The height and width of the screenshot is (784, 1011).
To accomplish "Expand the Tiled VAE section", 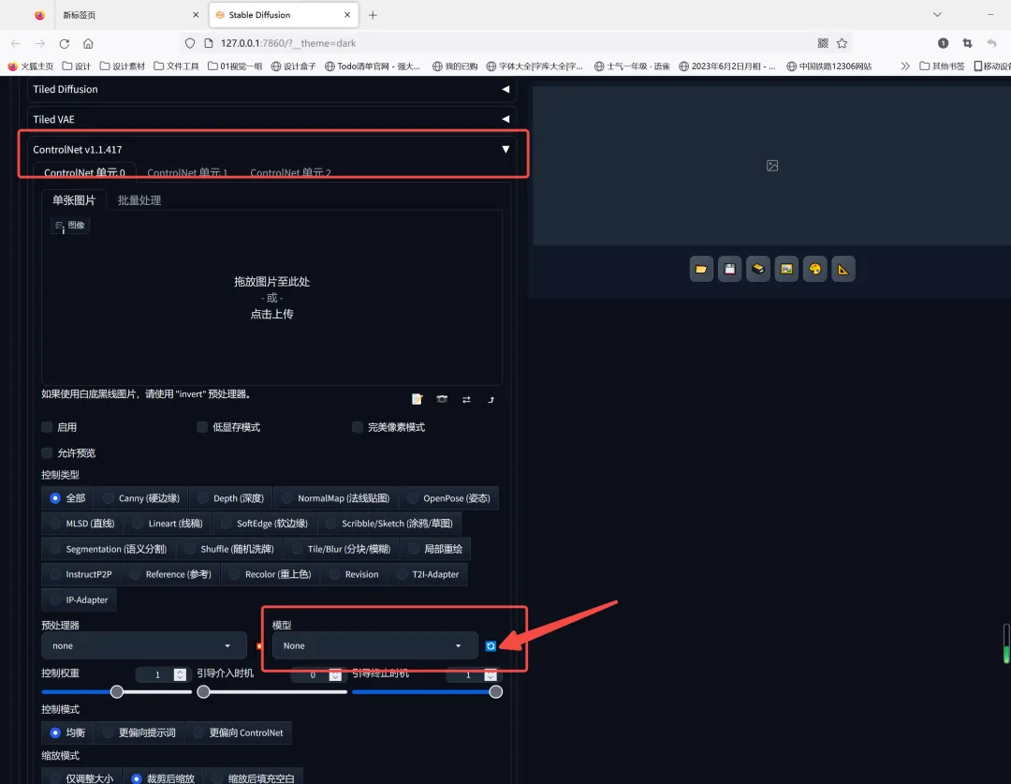I will pyautogui.click(x=271, y=119).
